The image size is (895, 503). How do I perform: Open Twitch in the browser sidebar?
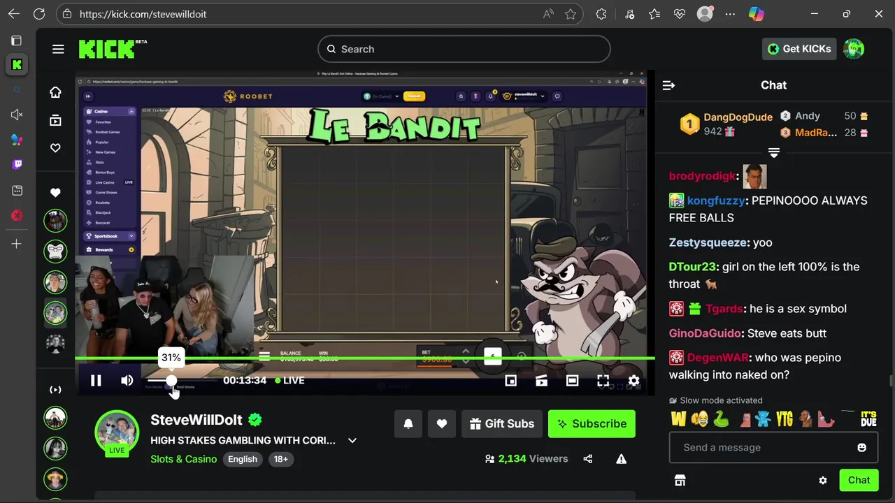pyautogui.click(x=17, y=165)
